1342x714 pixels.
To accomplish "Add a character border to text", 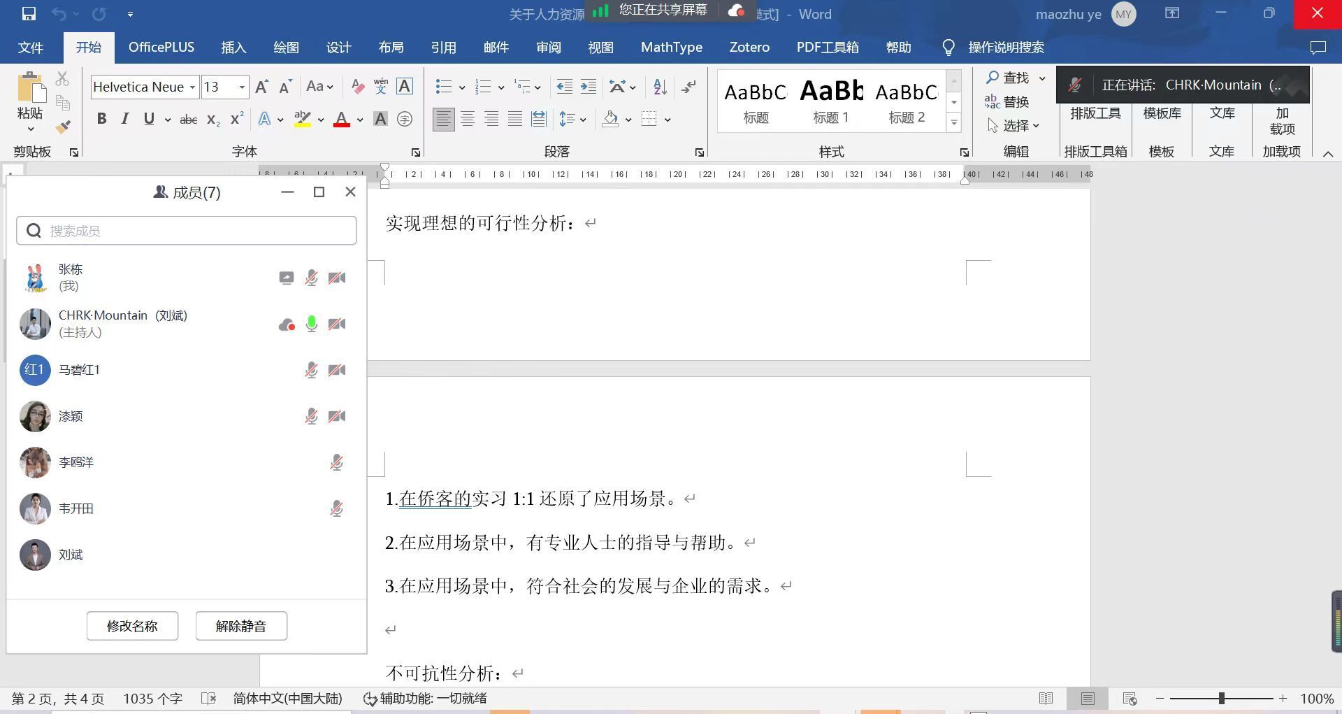I will [404, 87].
